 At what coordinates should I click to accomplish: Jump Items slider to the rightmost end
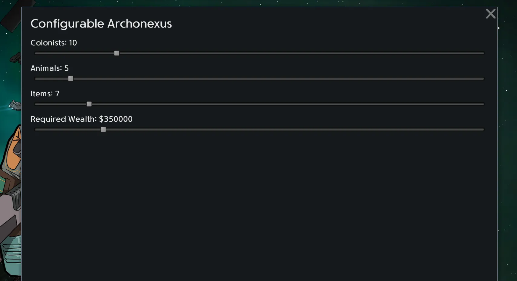point(483,104)
